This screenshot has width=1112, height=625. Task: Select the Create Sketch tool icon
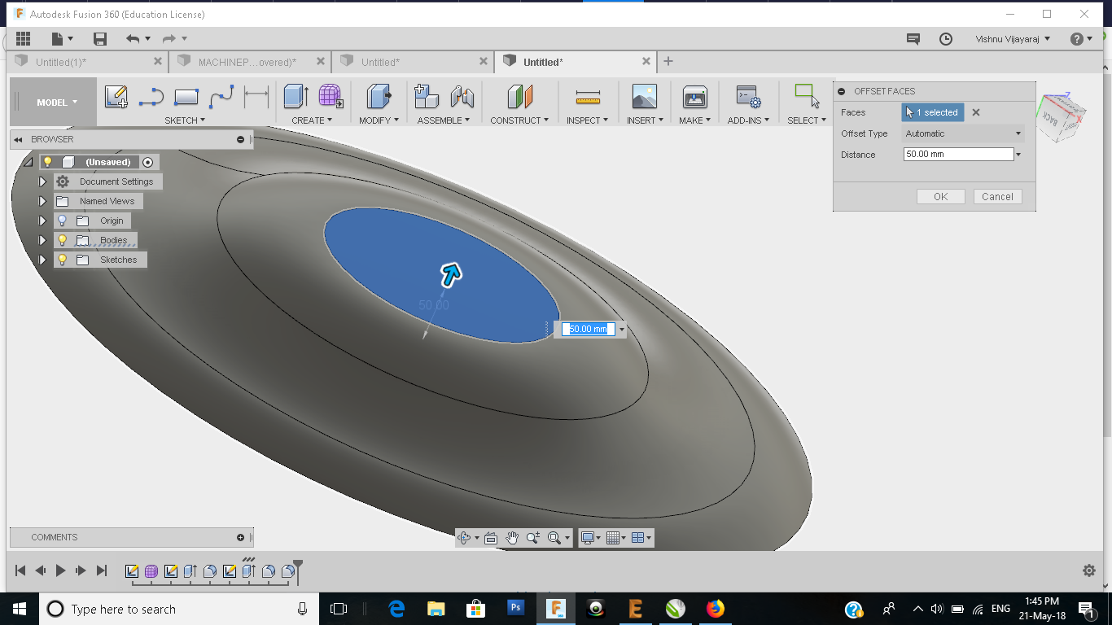click(x=116, y=97)
